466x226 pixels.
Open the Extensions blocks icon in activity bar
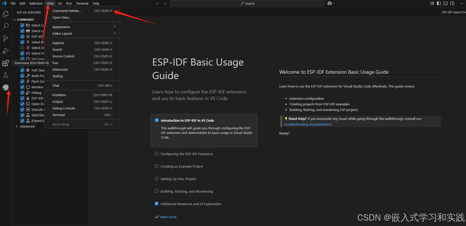6,63
